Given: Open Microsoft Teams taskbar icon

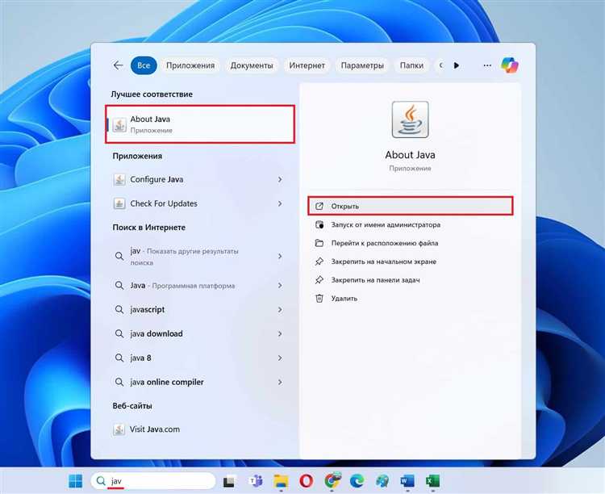Looking at the screenshot, I should pos(256,481).
